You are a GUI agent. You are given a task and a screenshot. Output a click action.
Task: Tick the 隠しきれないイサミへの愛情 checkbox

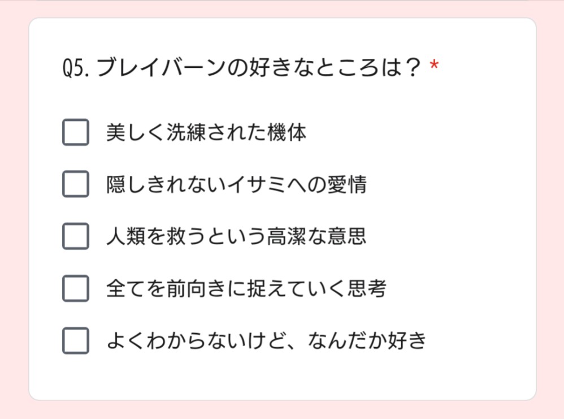75,184
